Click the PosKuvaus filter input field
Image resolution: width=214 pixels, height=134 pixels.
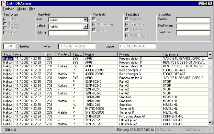click(193, 26)
